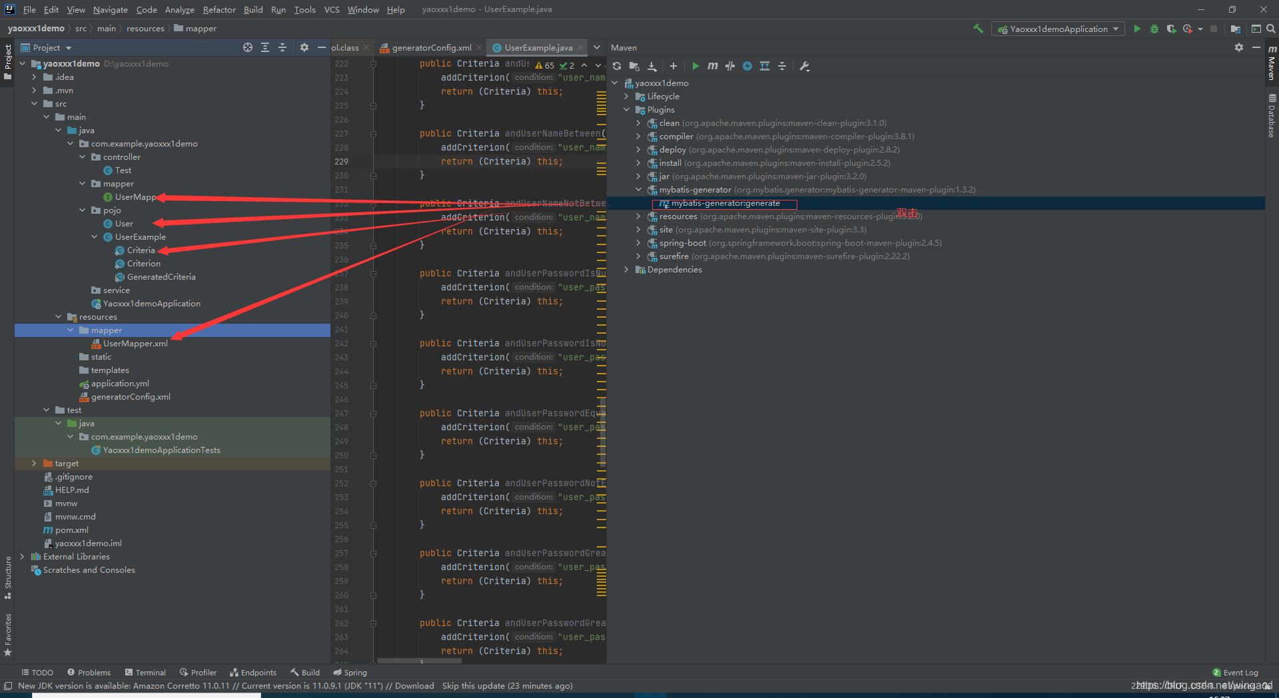
Task: Click the Database side tool tab
Action: pyautogui.click(x=1272, y=116)
